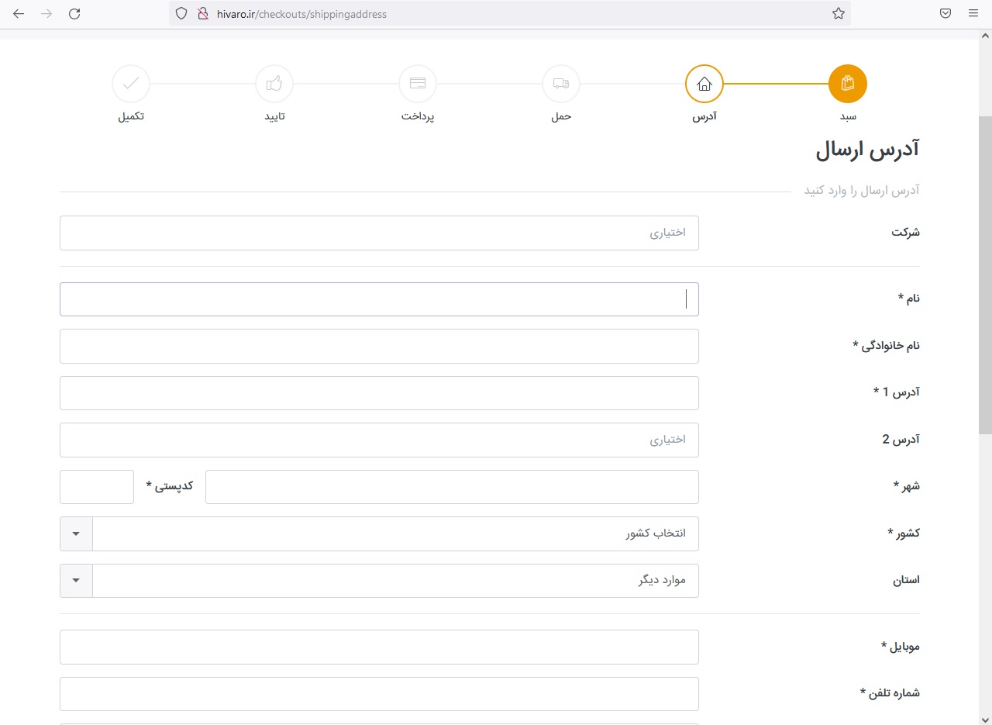This screenshot has width=992, height=725.
Task: Bookmark this page with the star icon
Action: coord(838,14)
